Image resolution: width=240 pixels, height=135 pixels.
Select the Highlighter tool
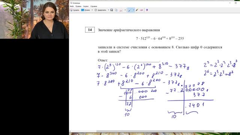(x=137, y=10)
